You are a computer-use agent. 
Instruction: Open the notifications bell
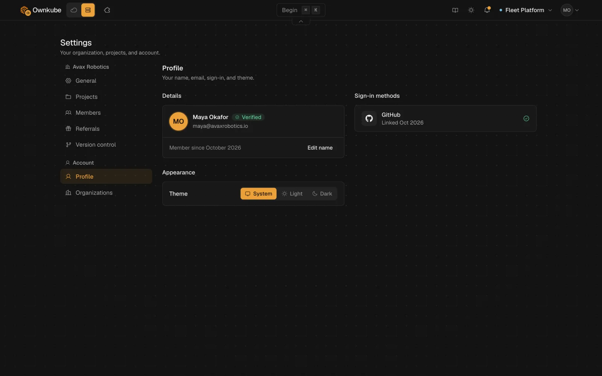click(487, 10)
